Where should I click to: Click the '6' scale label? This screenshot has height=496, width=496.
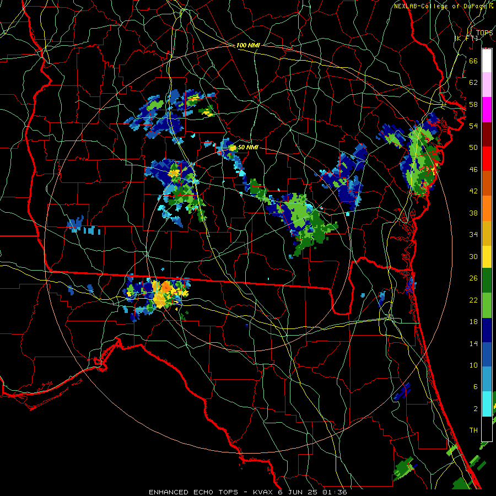475,387
